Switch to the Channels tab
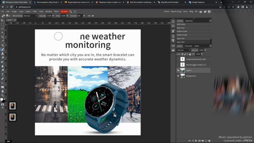Screen dimensions: 254x143 188,46
